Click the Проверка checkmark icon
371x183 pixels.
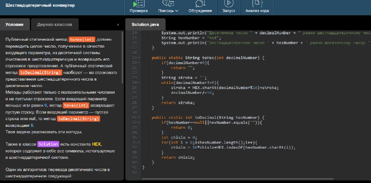click(139, 3)
